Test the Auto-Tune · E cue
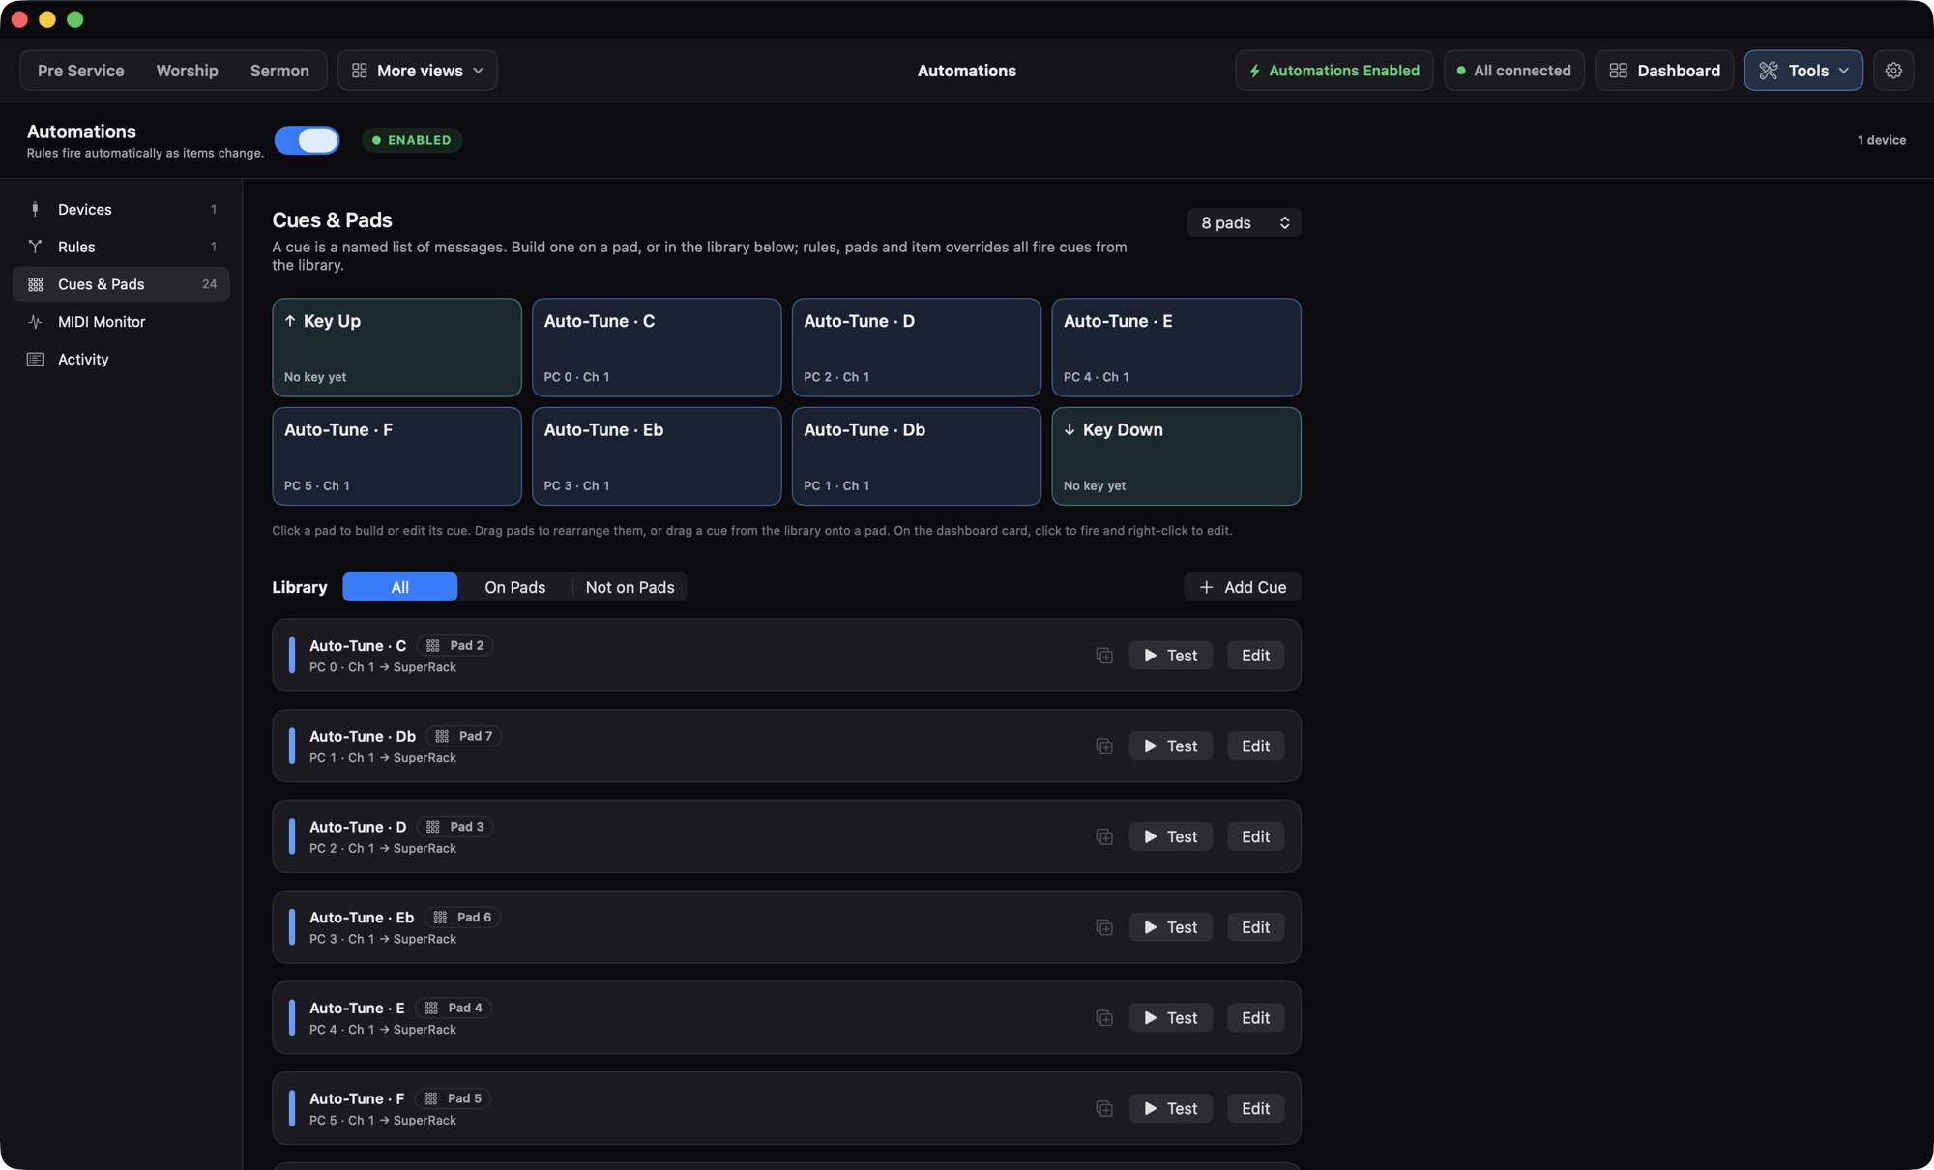 coord(1170,1018)
